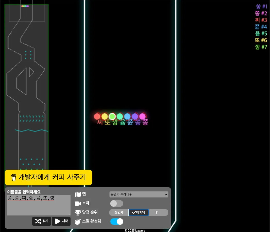Start the race with the 시작 play button

pyautogui.click(x=61, y=221)
